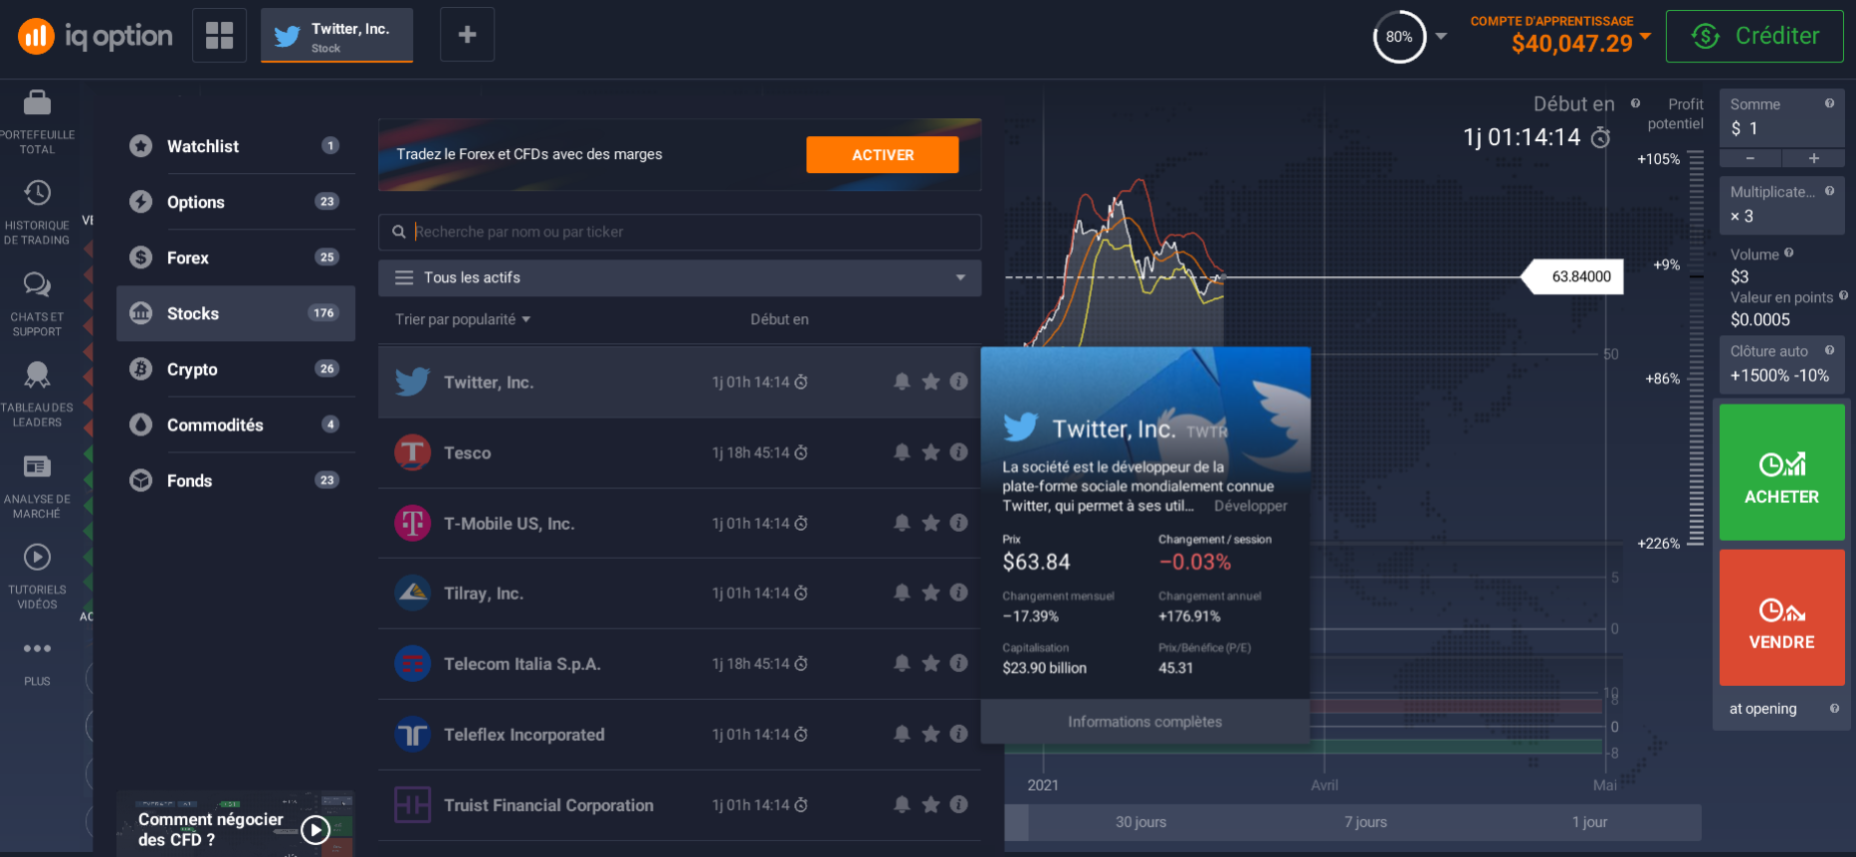Click the red VENDRE button
This screenshot has height=857, width=1856.
[x=1781, y=617]
